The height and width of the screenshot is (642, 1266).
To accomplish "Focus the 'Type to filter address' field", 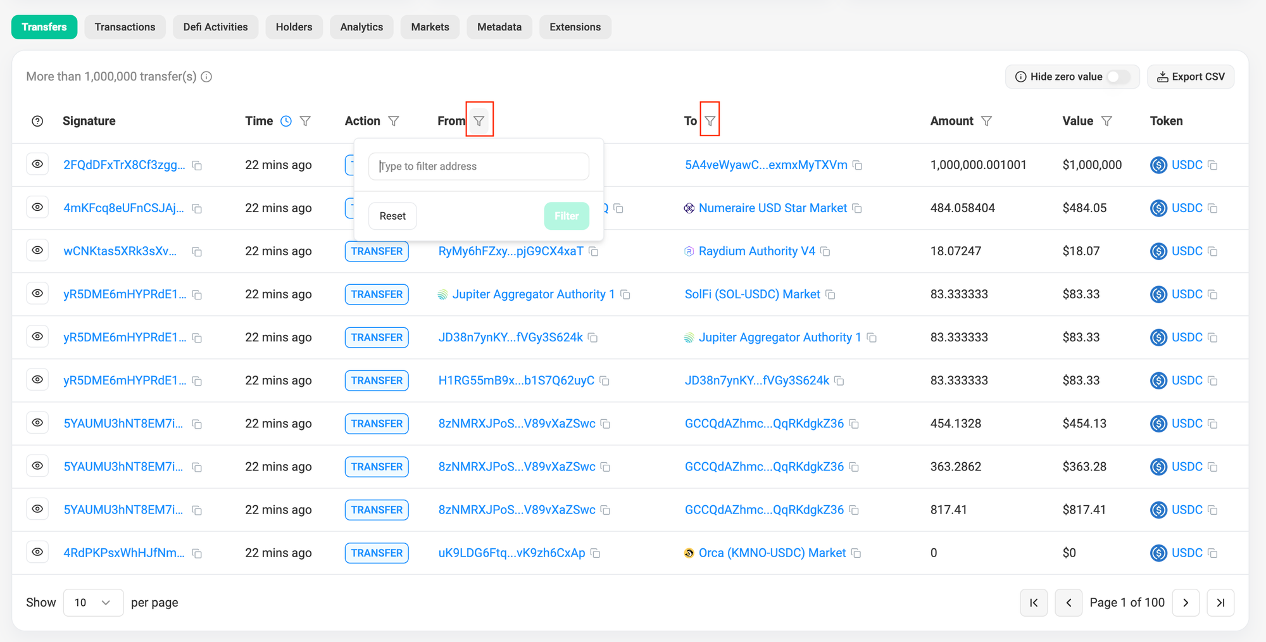I will [479, 166].
